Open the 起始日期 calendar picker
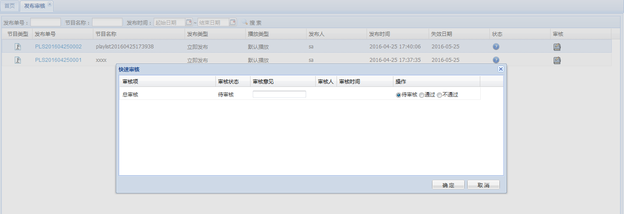The image size is (624, 214). (188, 22)
